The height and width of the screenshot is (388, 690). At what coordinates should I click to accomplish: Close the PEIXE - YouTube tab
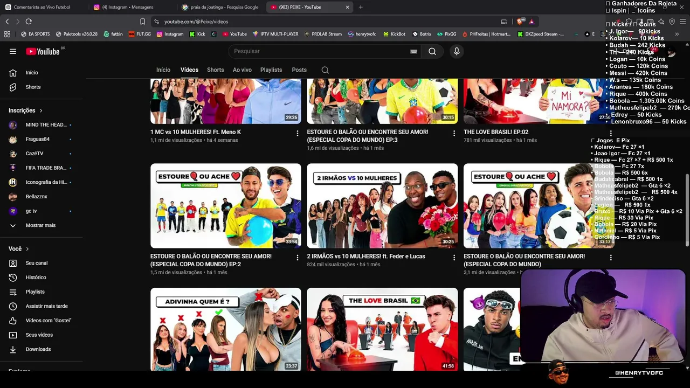click(x=348, y=7)
